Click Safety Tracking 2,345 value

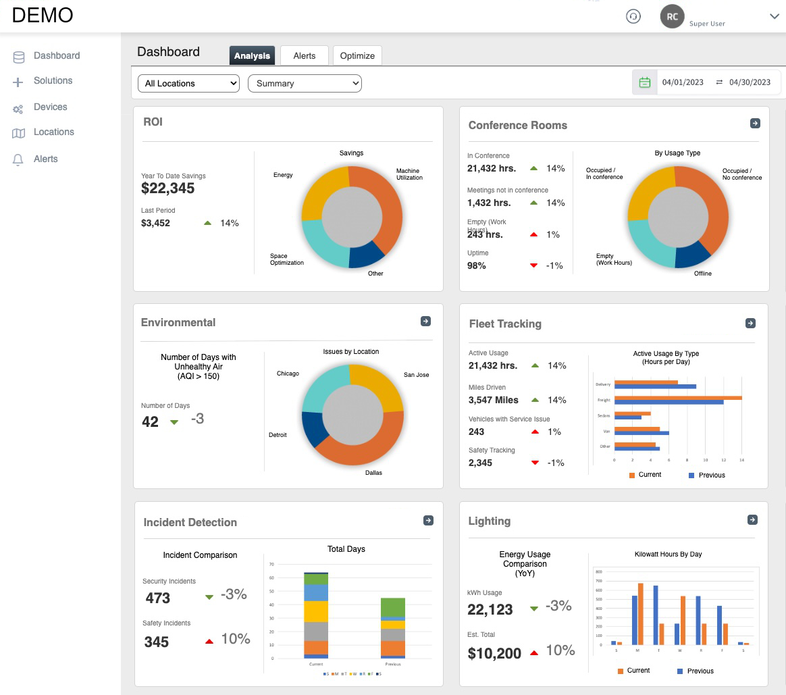pos(480,463)
